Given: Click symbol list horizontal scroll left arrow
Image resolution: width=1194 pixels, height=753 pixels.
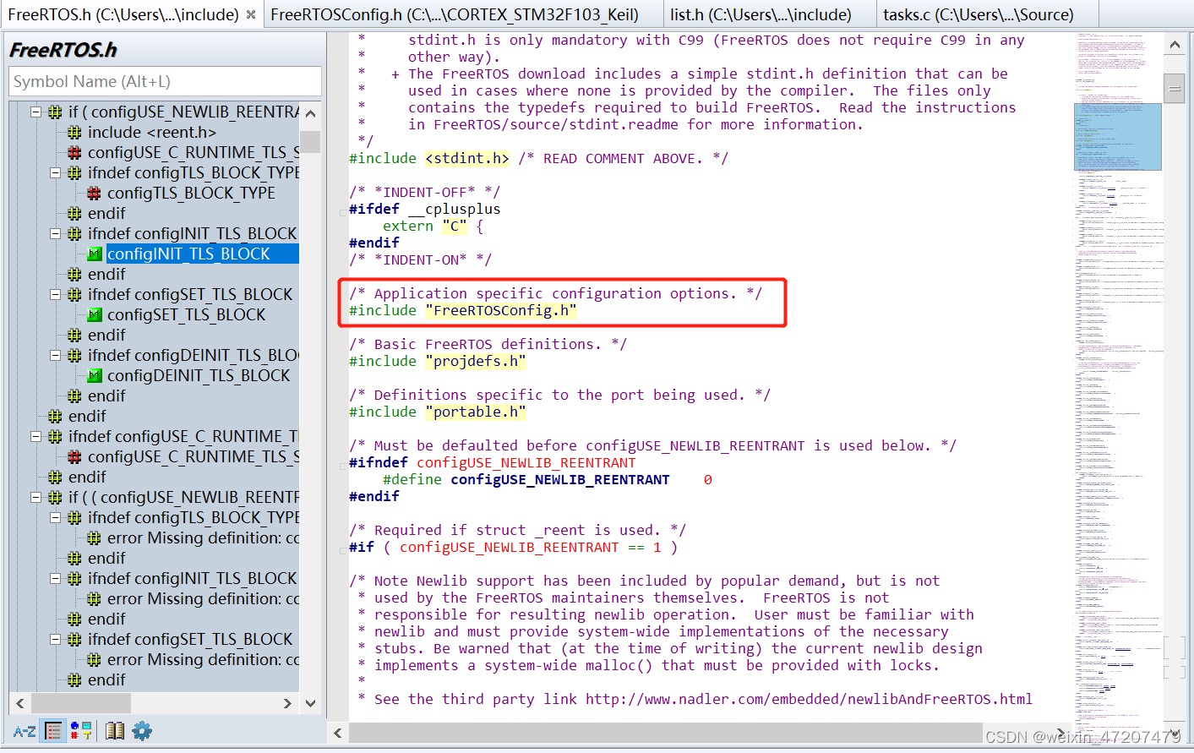Looking at the screenshot, I should (20, 703).
